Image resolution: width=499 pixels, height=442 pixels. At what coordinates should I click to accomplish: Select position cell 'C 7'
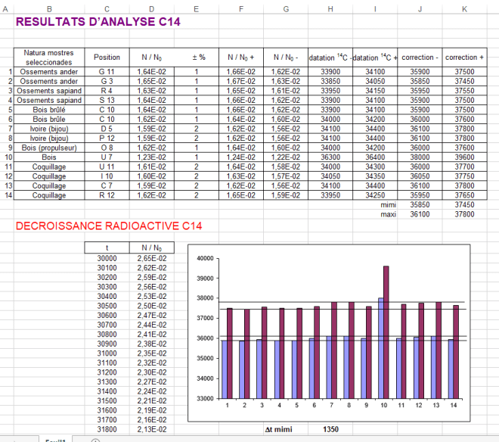click(107, 185)
